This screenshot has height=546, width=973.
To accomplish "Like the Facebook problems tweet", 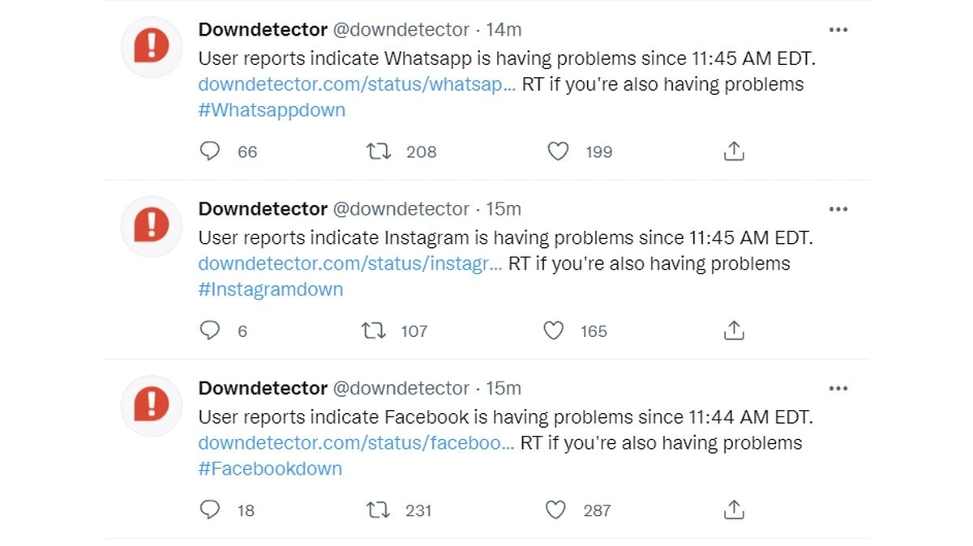I will pyautogui.click(x=555, y=510).
